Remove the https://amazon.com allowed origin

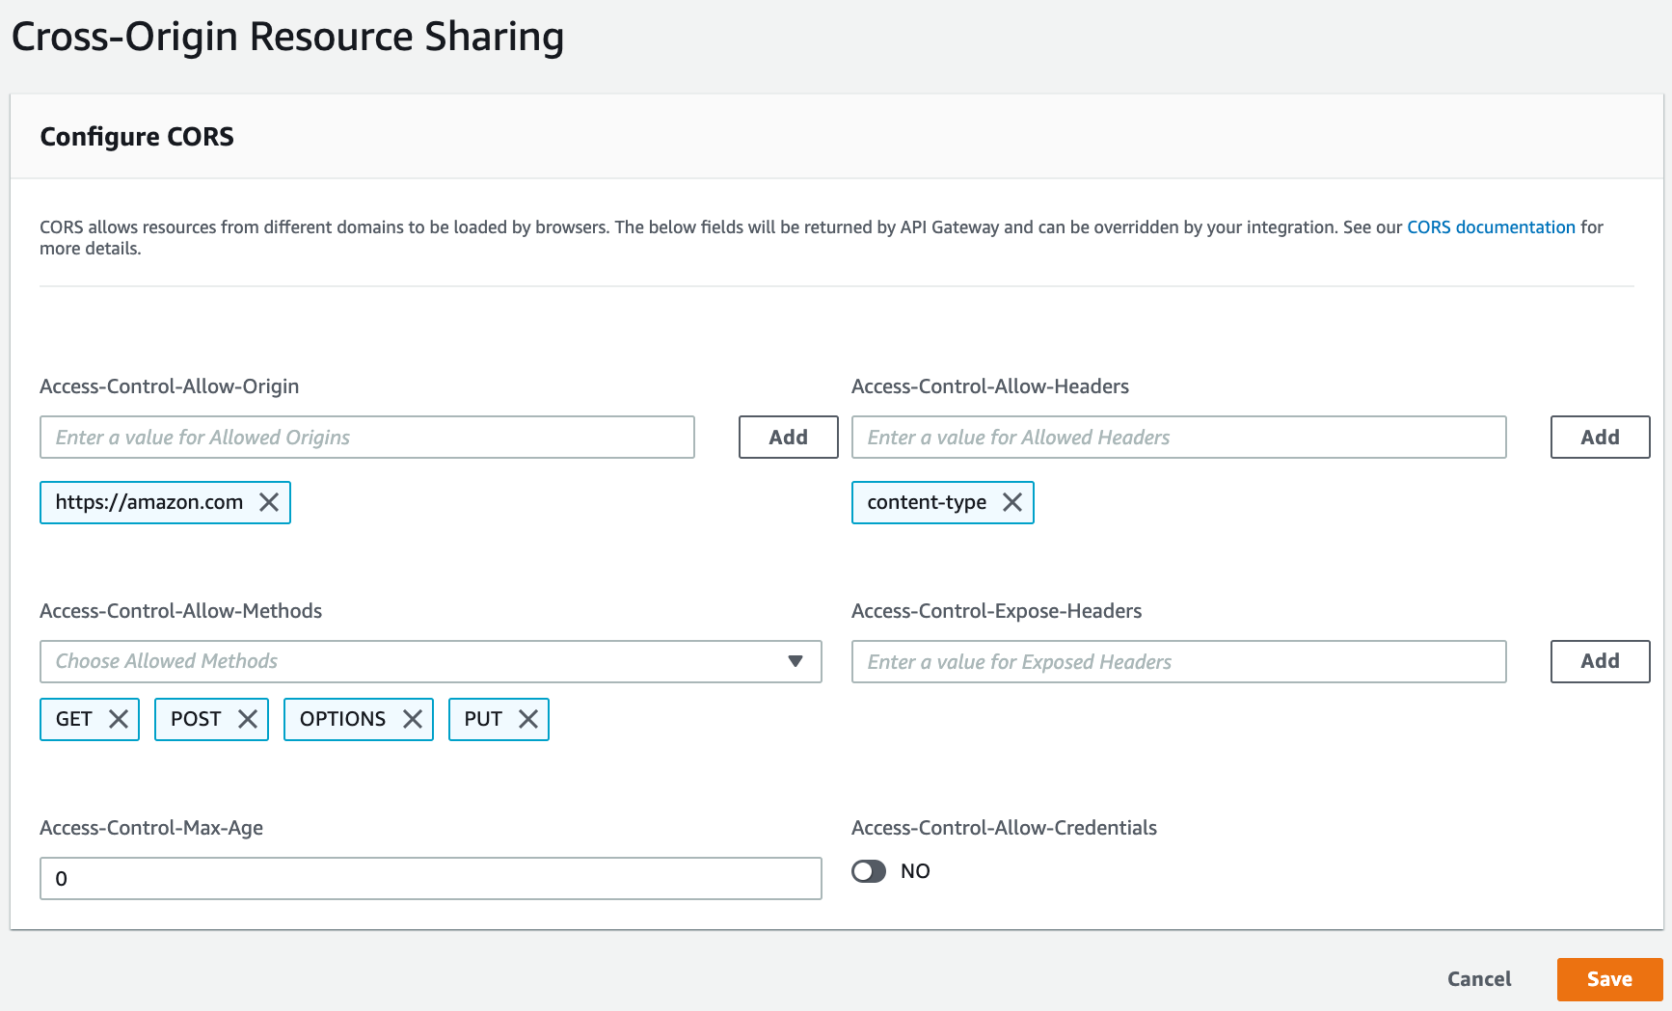270,502
